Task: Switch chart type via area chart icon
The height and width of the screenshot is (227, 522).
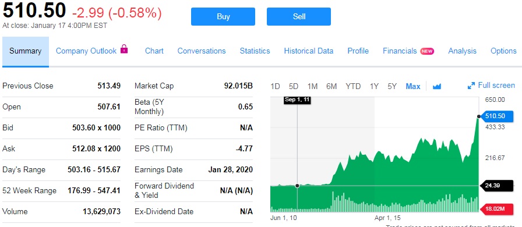Action: 437,87
